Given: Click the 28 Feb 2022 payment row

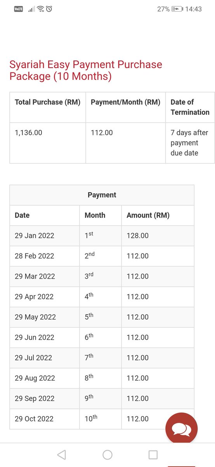Looking at the screenshot, I should (102, 256).
